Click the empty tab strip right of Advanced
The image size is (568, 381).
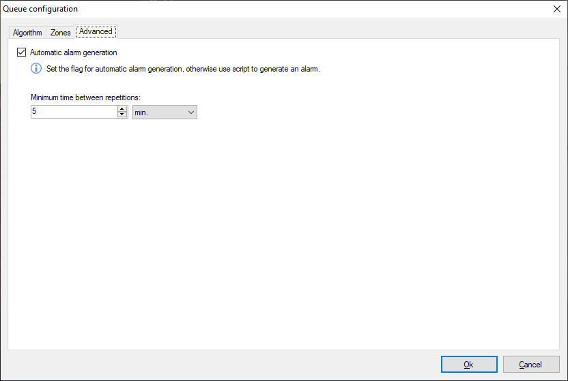tap(341, 31)
